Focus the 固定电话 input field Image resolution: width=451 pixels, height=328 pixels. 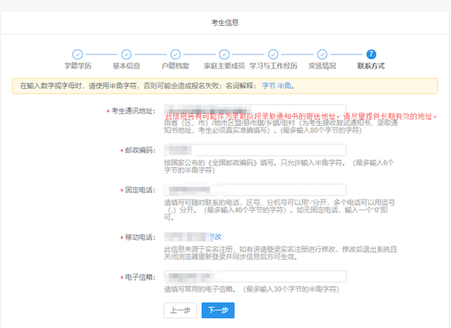tap(255, 190)
